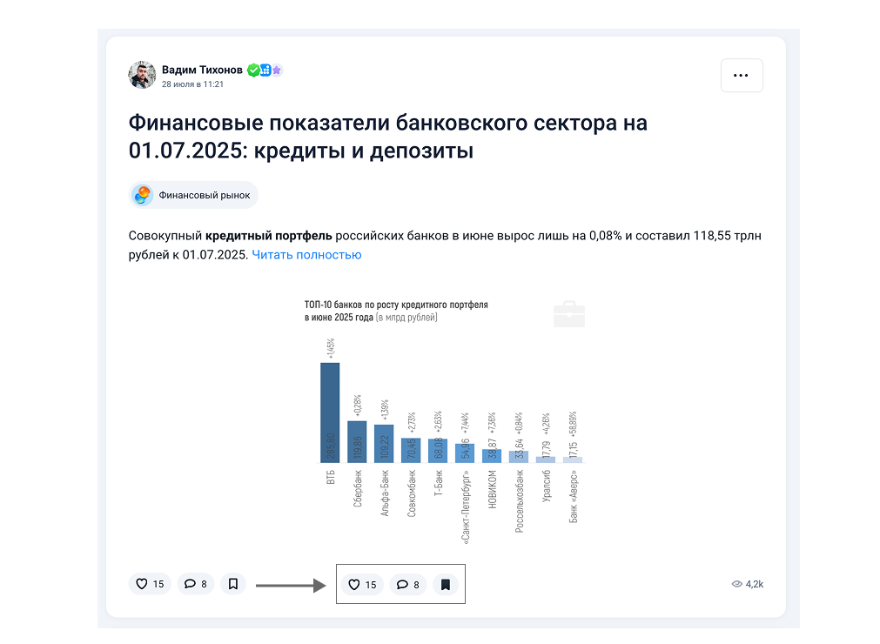Image resolution: width=880 pixels, height=644 pixels.
Task: Open author name Вадим Тихонов
Action: point(202,70)
